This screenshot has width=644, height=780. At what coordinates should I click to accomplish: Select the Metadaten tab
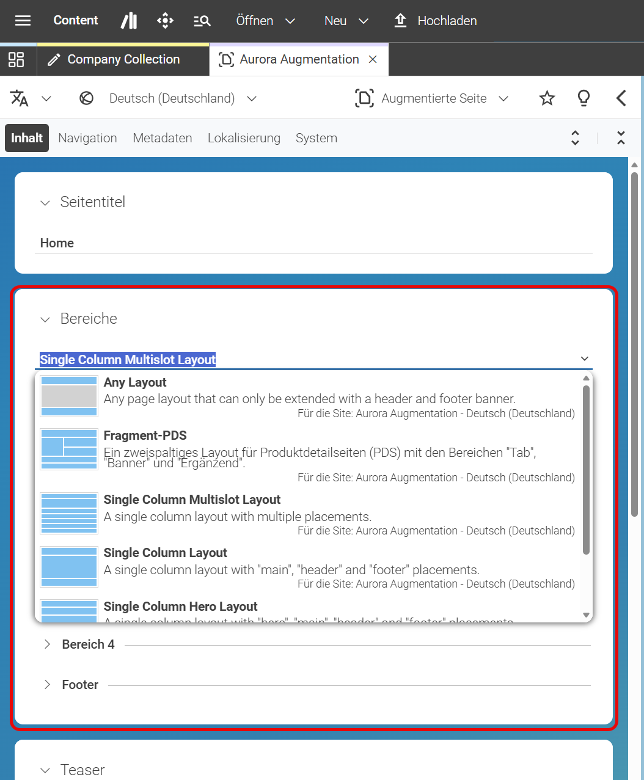tap(163, 138)
